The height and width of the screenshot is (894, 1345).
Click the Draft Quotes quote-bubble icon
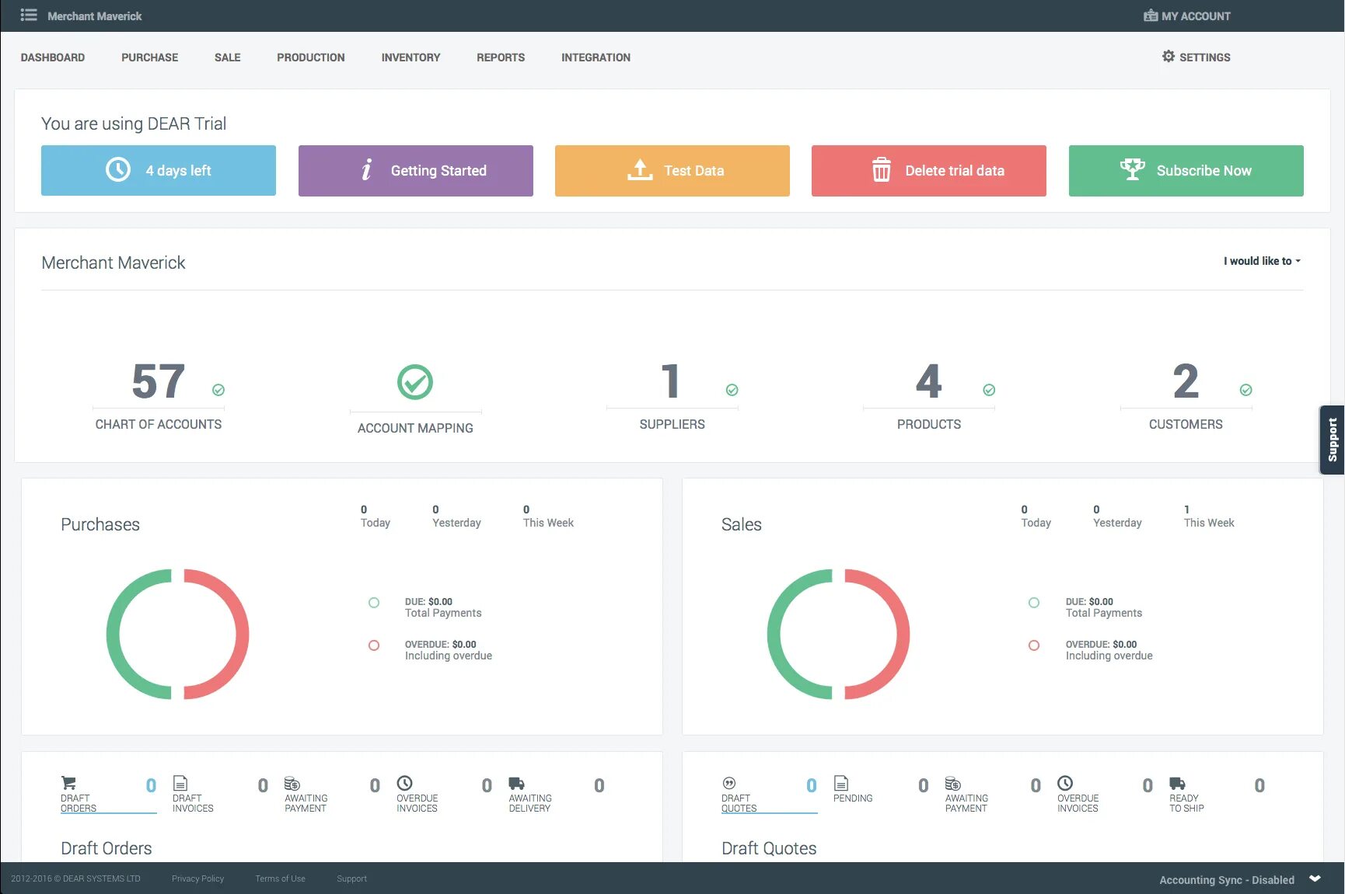[728, 783]
